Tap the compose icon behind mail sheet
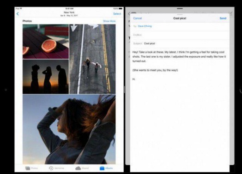Viewport: 242px width, 174px height. (x=230, y=13)
